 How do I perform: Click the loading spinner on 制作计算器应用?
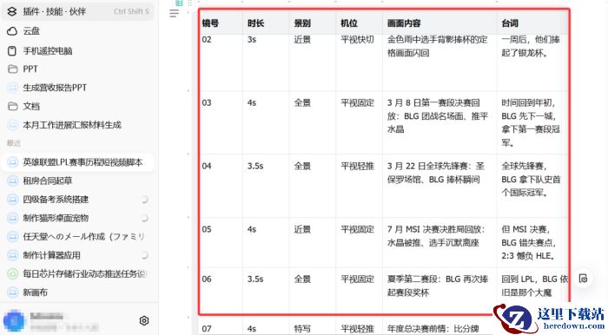[x=144, y=255]
